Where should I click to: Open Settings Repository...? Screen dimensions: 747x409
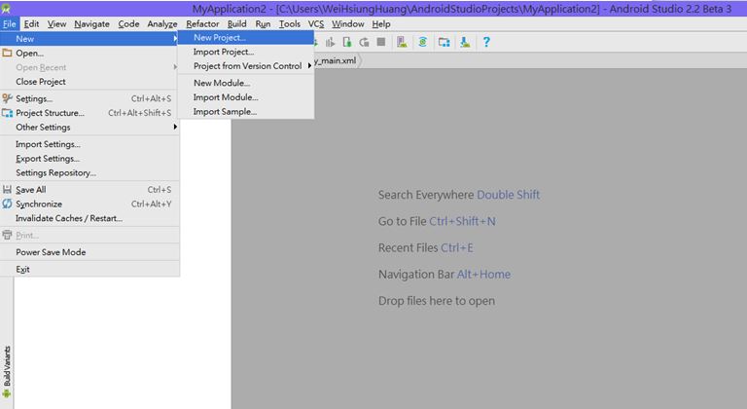pos(89,172)
